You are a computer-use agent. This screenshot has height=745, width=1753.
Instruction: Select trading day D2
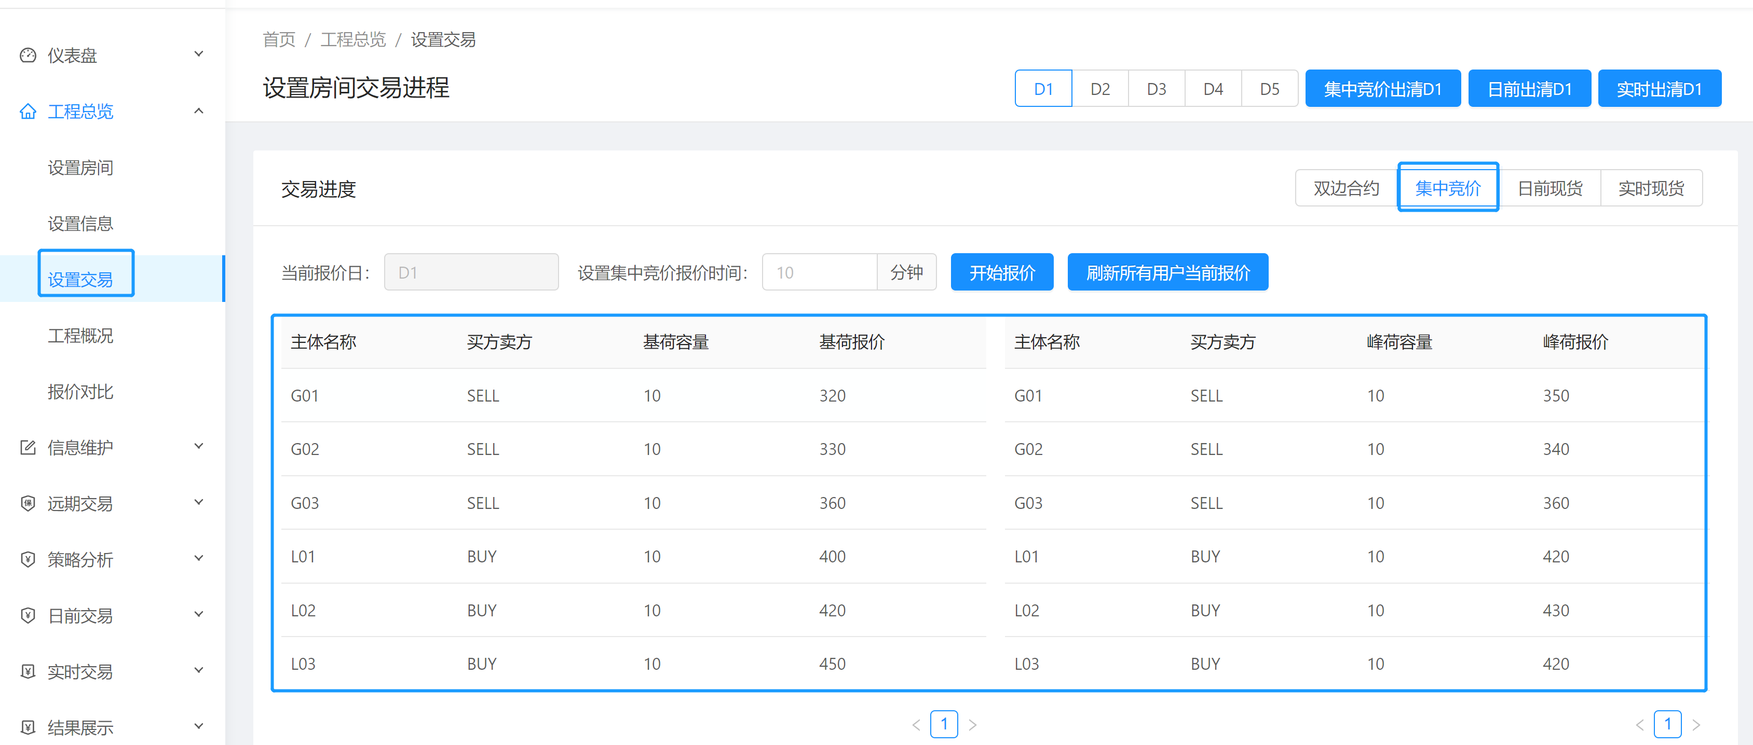1099,88
